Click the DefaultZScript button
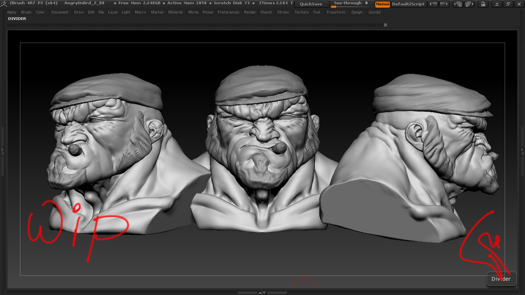Screen dimensions: 525x295 point(409,4)
